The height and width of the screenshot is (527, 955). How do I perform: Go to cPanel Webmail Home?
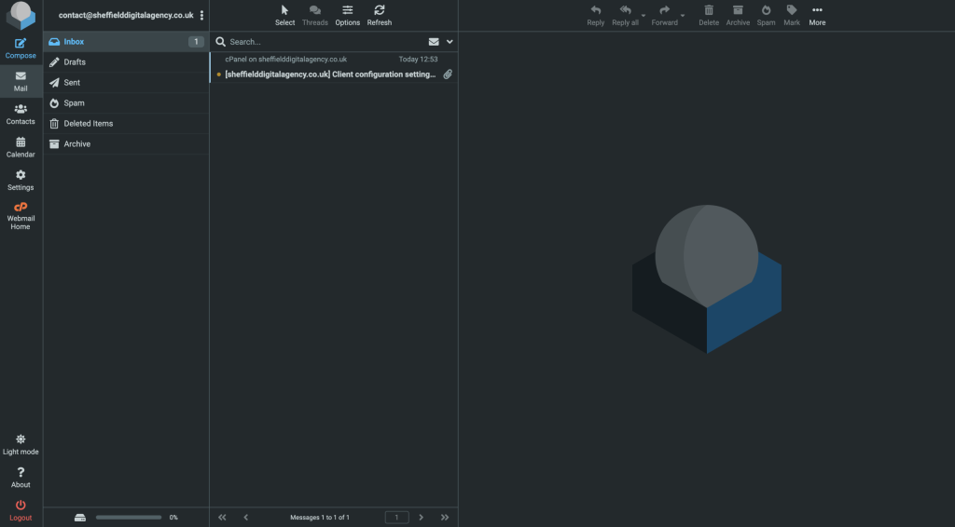pos(21,216)
